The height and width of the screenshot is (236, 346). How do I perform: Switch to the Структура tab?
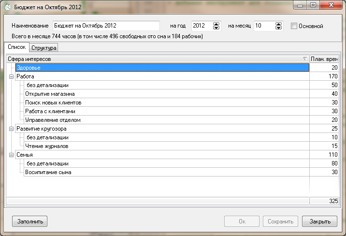tap(43, 48)
